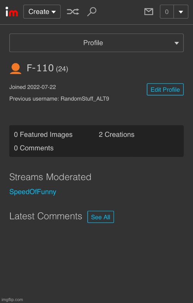
Task: Click the previous username RandomStuff_ALT9 text
Action: [x=85, y=99]
